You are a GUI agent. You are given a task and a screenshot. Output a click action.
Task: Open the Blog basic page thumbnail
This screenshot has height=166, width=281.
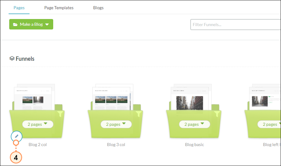click(x=190, y=98)
